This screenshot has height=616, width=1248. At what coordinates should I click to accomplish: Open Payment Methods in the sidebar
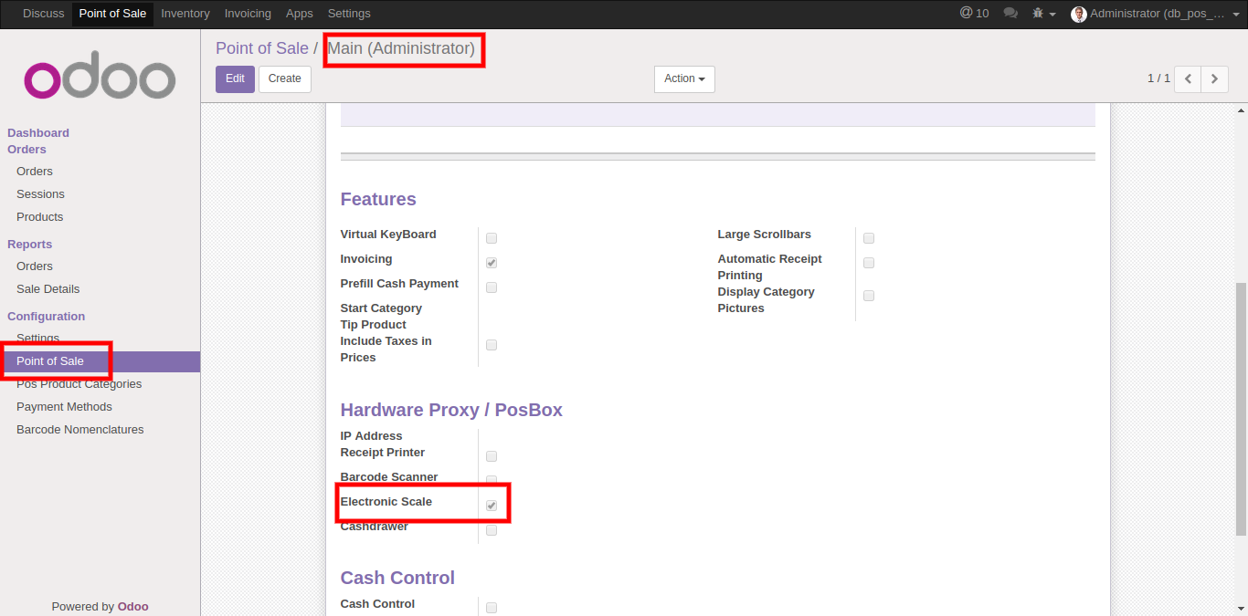(64, 407)
